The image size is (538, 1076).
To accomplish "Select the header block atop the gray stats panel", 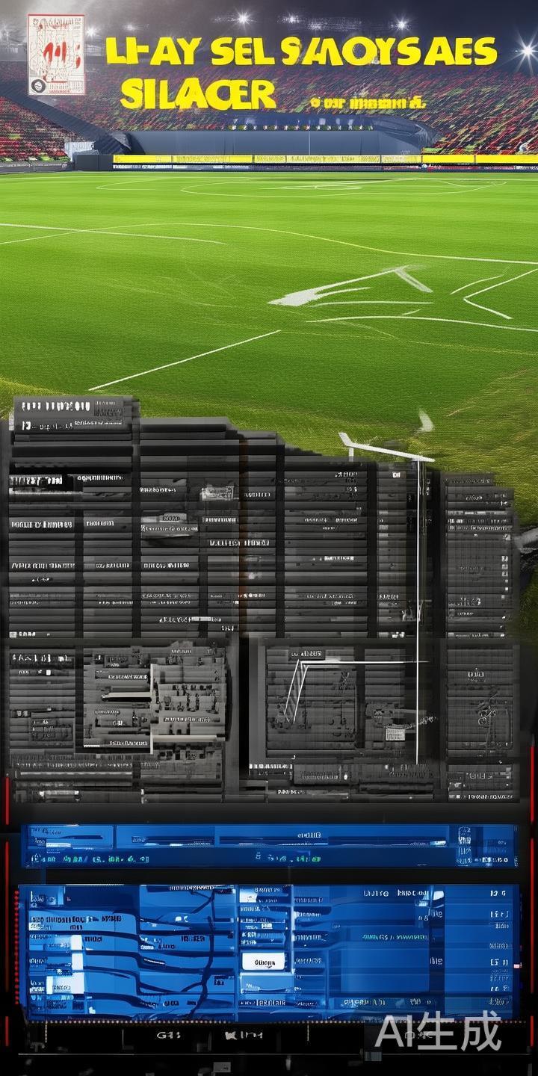I will click(72, 412).
